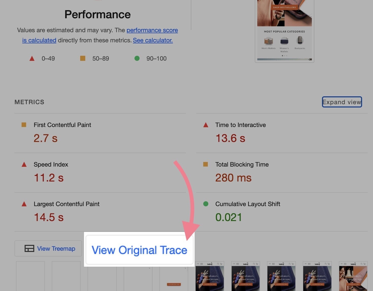
Task: Follow the 'is calculated' link
Action: coord(39,40)
